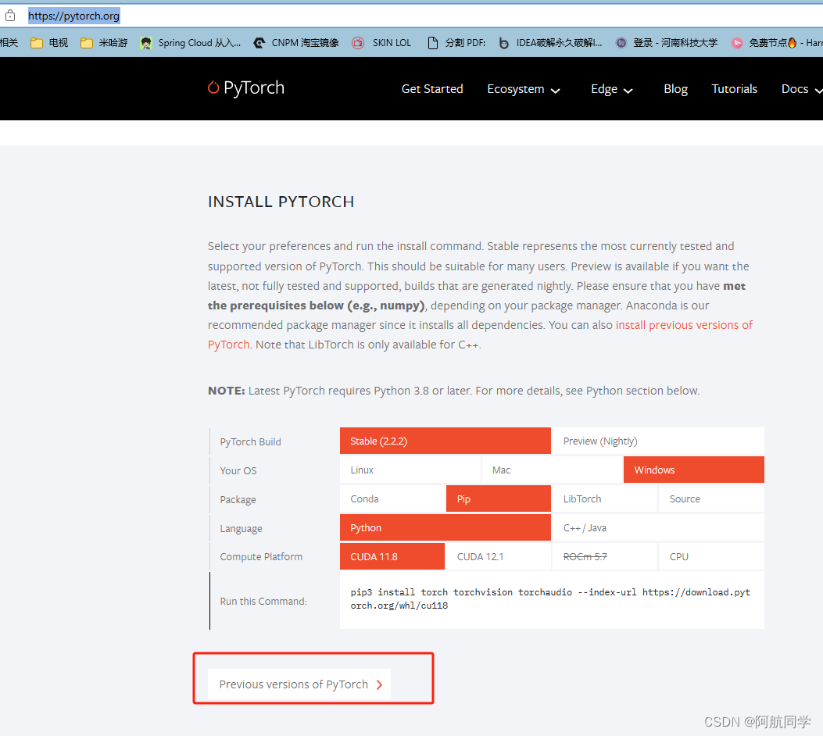
Task: Select the Stable (2.2.2) build option
Action: coord(445,441)
